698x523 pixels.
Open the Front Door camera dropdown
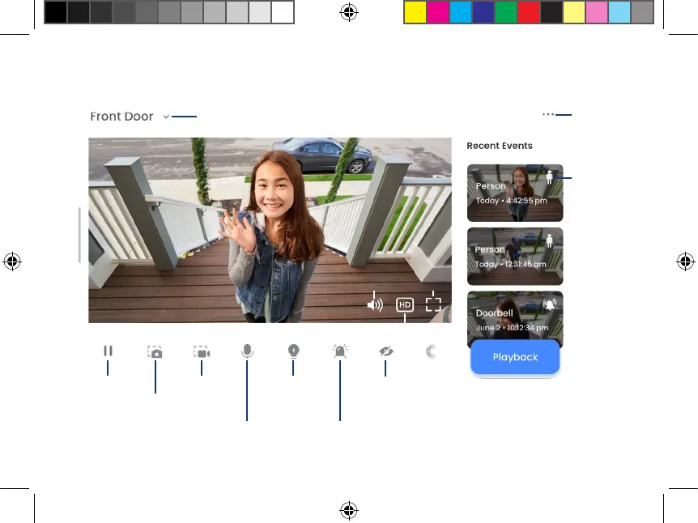click(166, 117)
